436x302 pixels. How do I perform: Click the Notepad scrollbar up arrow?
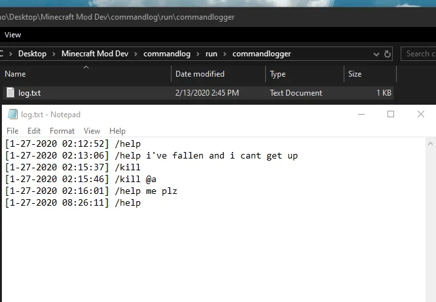[x=430, y=144]
